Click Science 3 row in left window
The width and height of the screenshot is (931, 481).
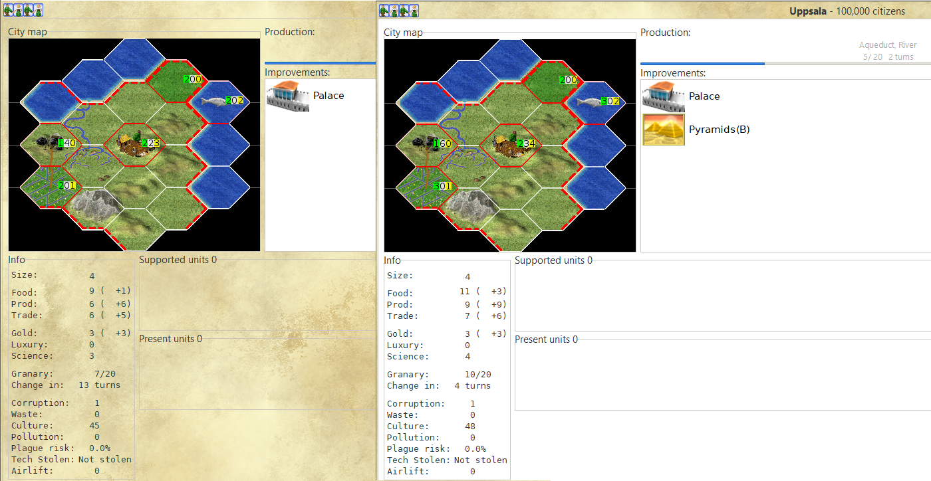tap(53, 356)
